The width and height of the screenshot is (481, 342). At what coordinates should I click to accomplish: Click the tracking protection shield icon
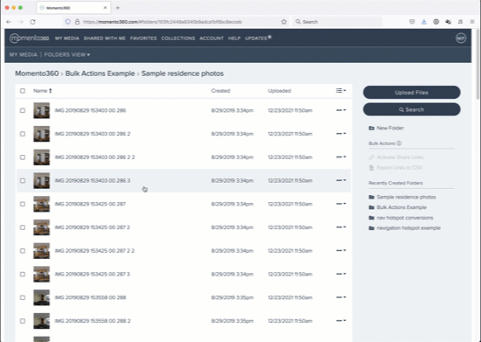[68, 22]
